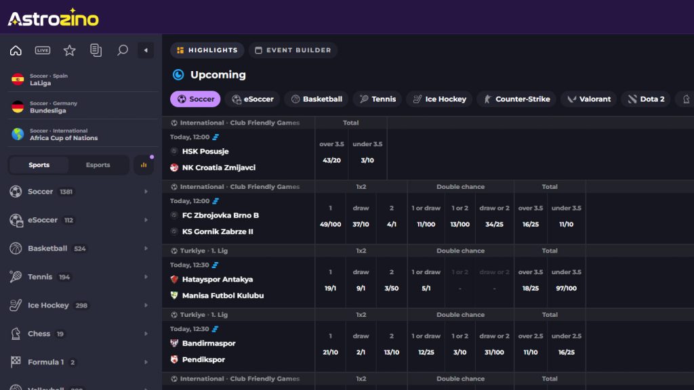Open LaLiga quick link
Viewport: 694px width, 390px height.
point(83,79)
